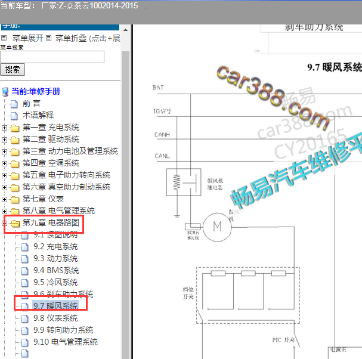Viewport: 362px width, 359px height.
Task: Open the 9.10 电气管理系统 diagram page
Action: (66, 342)
